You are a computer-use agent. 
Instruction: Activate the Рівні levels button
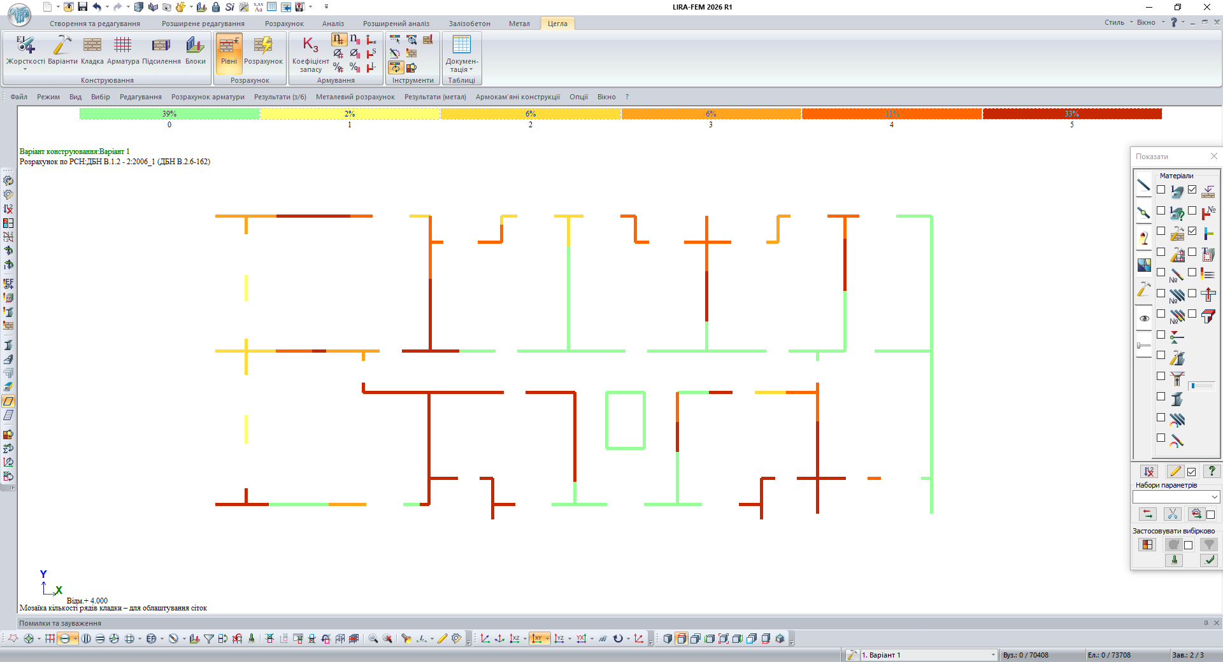click(229, 50)
